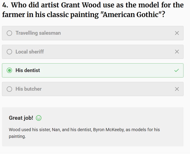Select the Travelling salesman radio button
The width and height of the screenshot is (190, 154).
point(9,33)
